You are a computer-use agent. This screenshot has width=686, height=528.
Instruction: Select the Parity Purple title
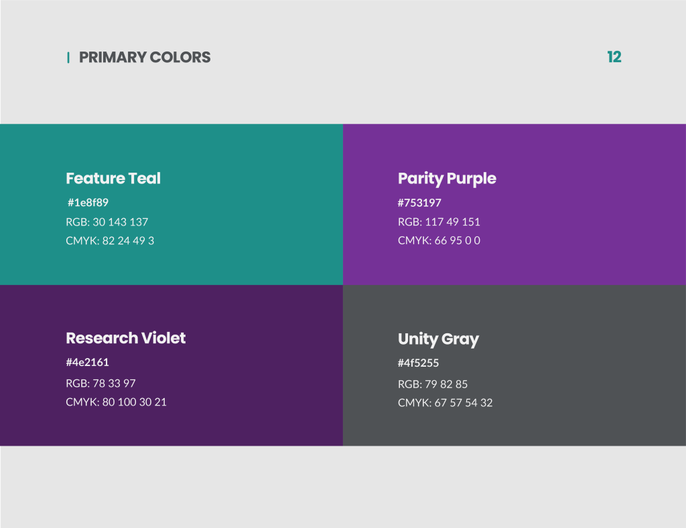click(447, 179)
